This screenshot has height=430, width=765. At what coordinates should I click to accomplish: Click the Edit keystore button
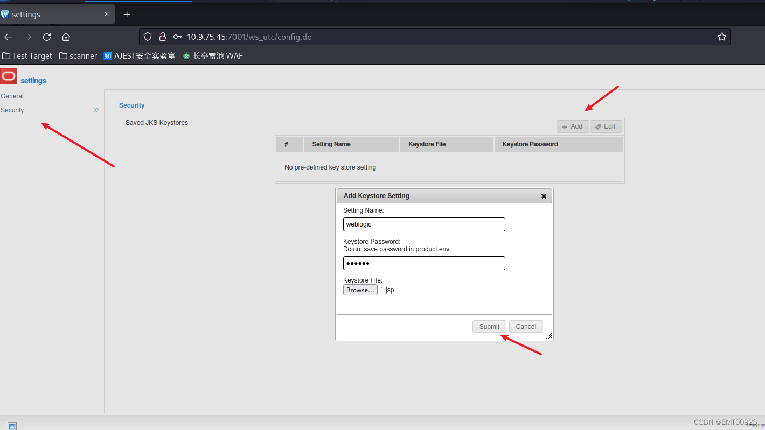click(606, 126)
